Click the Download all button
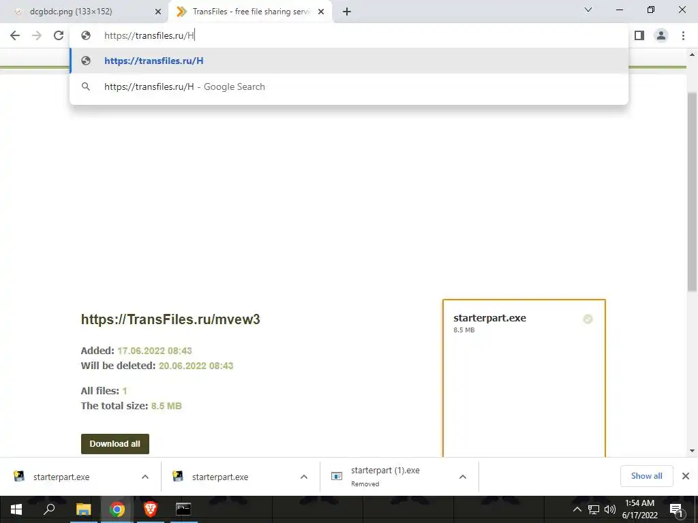Image resolution: width=698 pixels, height=523 pixels. point(115,444)
